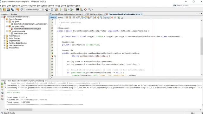Screen dimensions: 203x114
Task: Click the Re-run green arrow in Output panel
Action: click(2, 84)
